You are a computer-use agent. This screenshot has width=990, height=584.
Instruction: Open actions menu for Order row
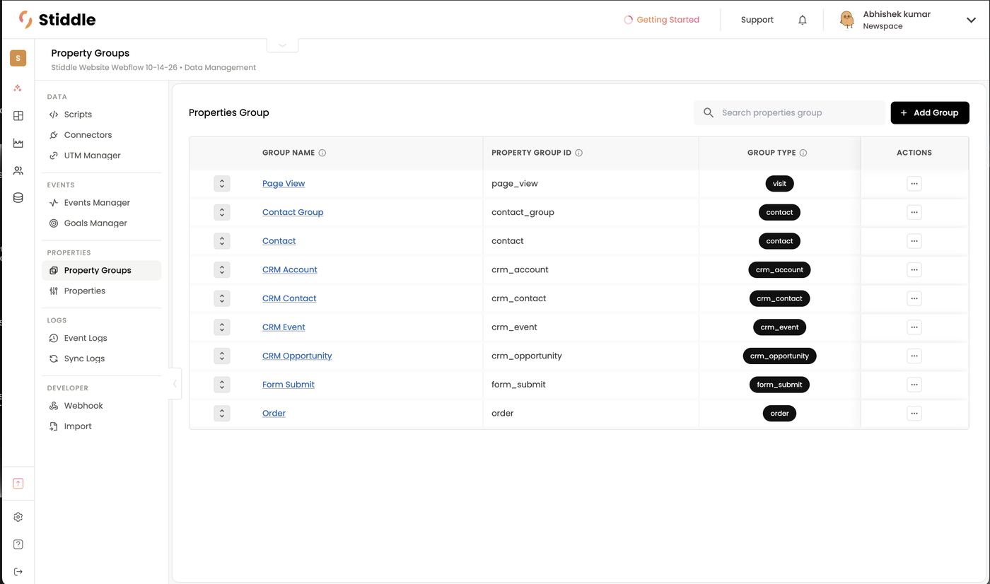[x=914, y=414]
